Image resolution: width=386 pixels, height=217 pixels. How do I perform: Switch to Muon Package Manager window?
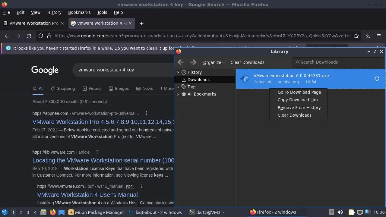96,212
